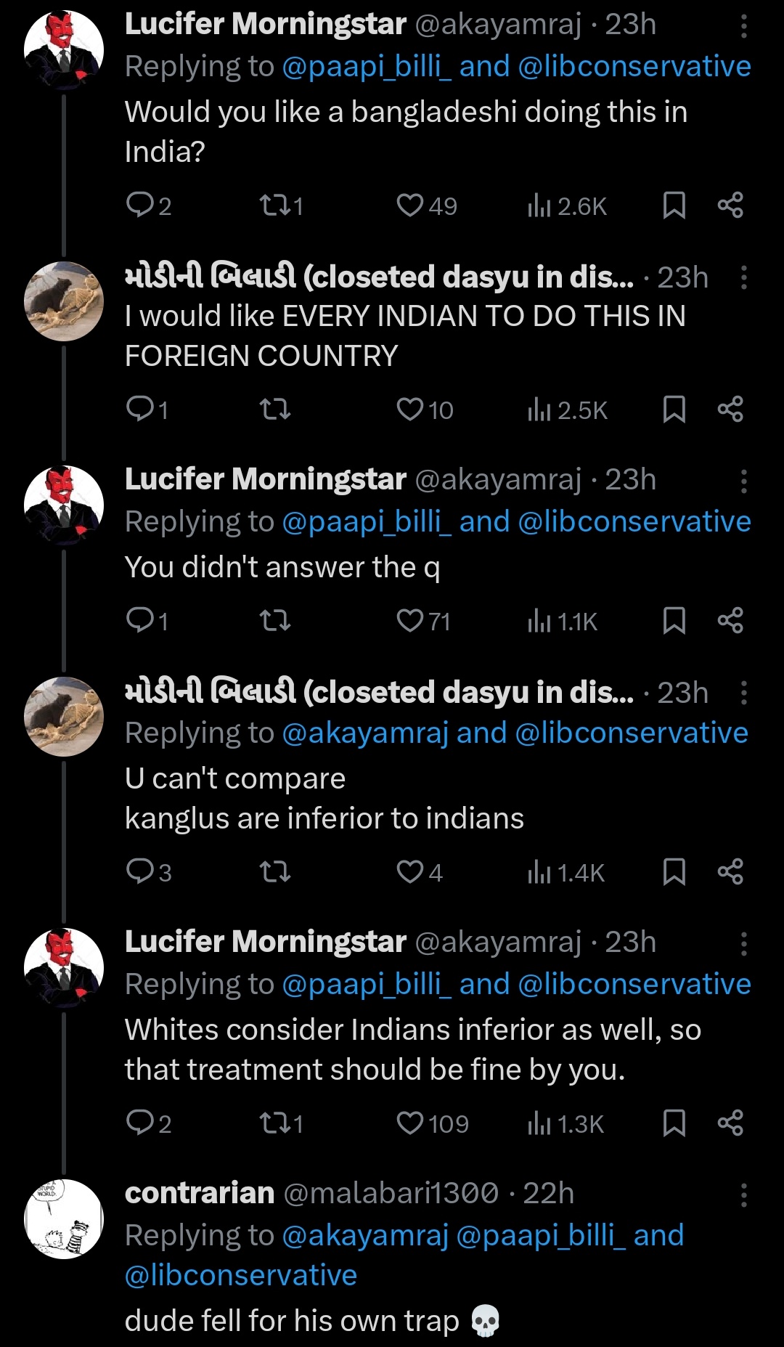Open contrarian's profile avatar

(x=64, y=1218)
